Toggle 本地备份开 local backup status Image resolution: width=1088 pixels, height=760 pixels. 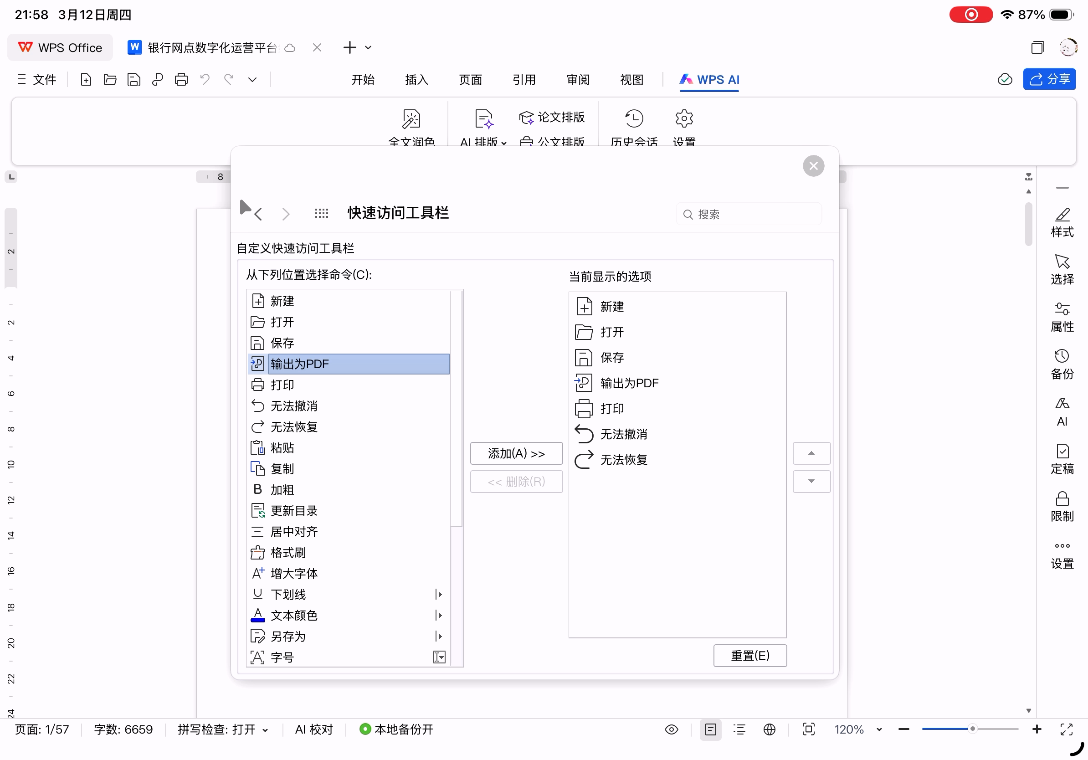tap(397, 729)
